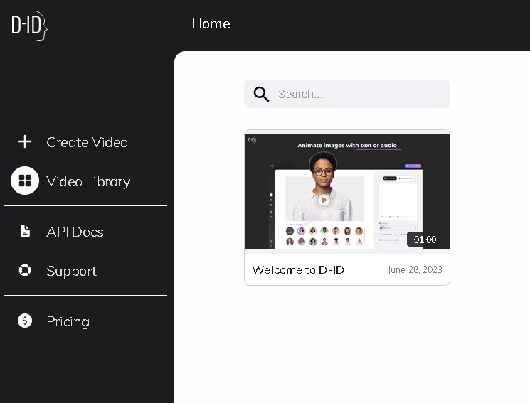Click the June 28, 2023 date
The width and height of the screenshot is (530, 403).
(415, 269)
